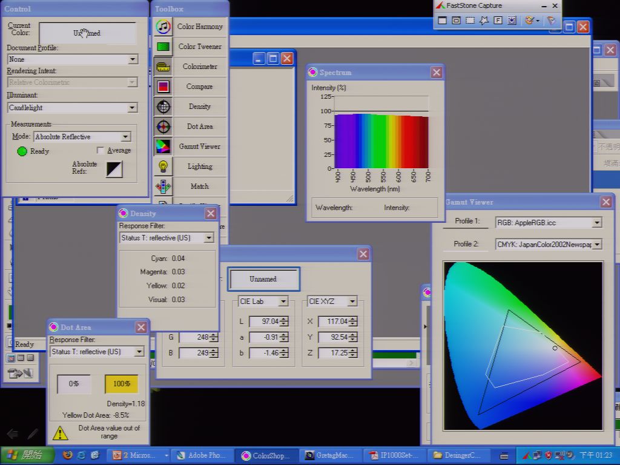Increase the L value stepper

tap(285, 318)
